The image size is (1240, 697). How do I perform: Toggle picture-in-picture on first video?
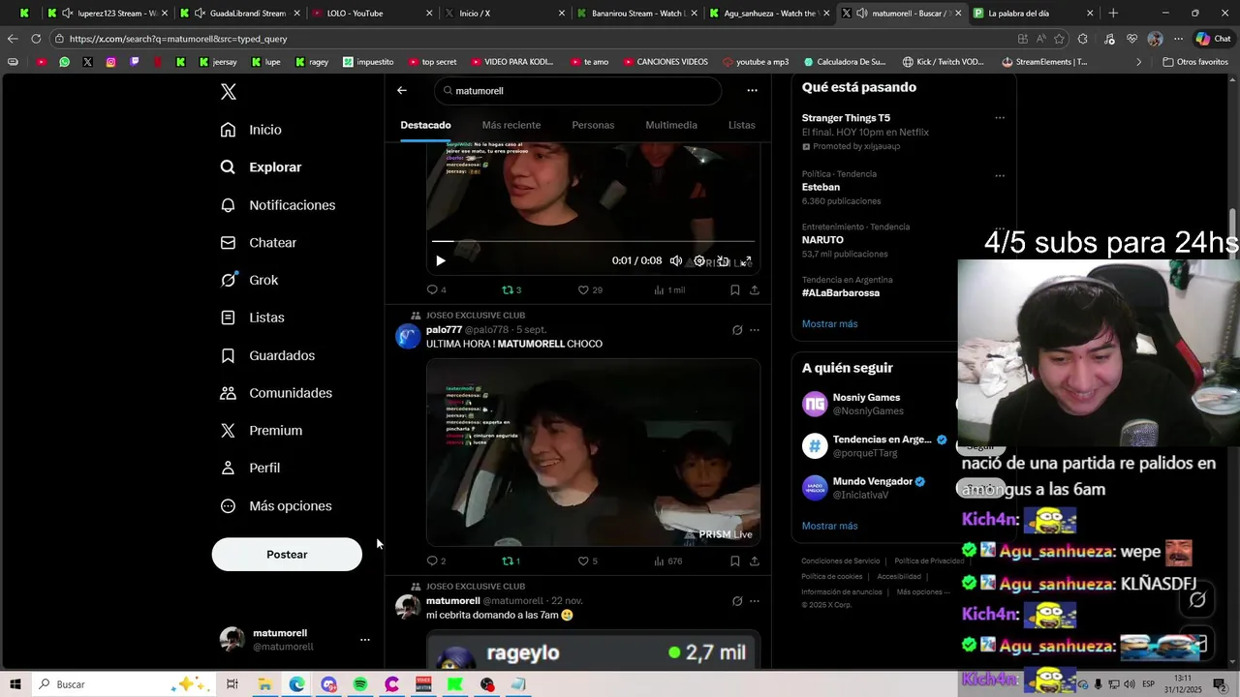[x=723, y=261]
